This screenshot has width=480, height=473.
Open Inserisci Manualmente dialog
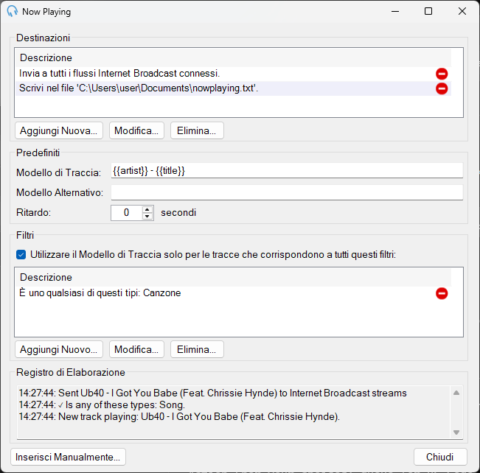pyautogui.click(x=68, y=457)
